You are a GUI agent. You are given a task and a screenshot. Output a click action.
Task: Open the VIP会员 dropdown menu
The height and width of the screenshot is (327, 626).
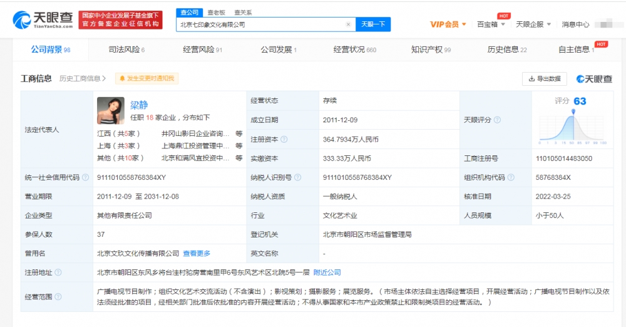pyautogui.click(x=448, y=24)
